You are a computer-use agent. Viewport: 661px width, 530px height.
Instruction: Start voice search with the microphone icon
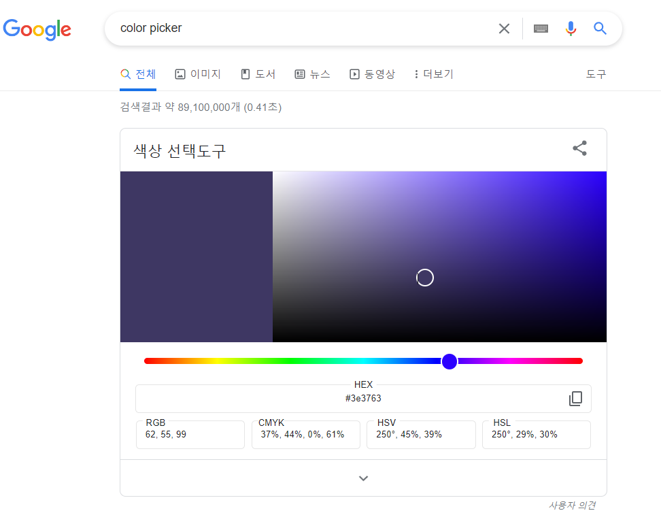coord(571,29)
